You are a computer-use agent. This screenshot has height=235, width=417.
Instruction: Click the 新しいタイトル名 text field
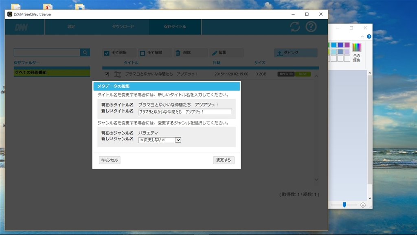click(185, 112)
